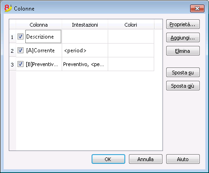Select the Intestazioni column header
Image resolution: width=209 pixels, height=173 pixels.
coord(85,24)
